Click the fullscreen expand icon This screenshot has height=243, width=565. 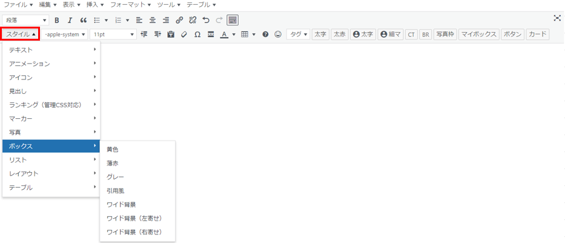click(x=557, y=18)
